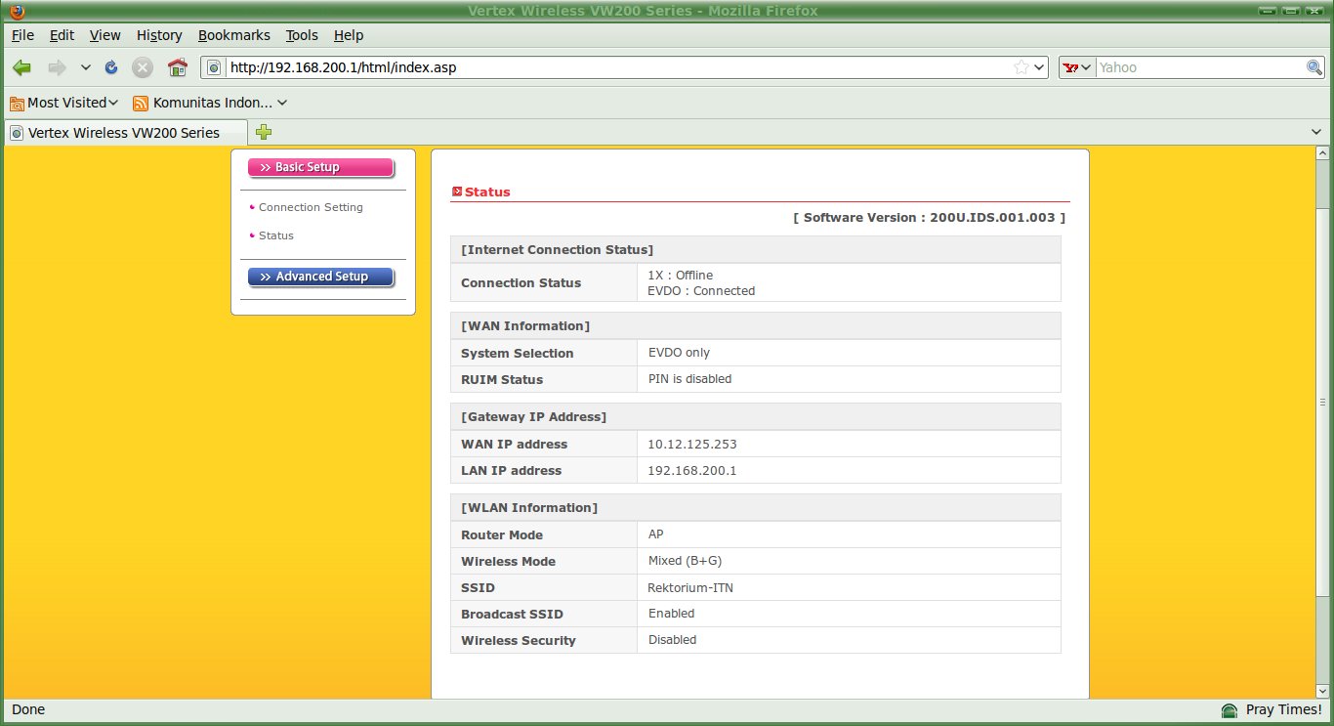Open the Tools menu
The height and width of the screenshot is (726, 1334).
[302, 35]
